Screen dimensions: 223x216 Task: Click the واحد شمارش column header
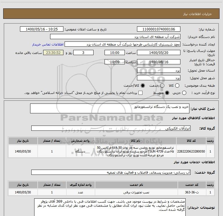(80, 141)
